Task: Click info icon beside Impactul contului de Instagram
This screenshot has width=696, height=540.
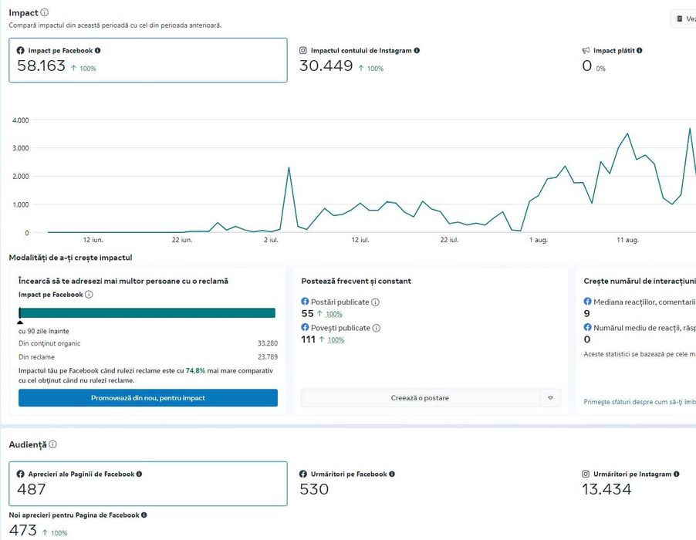Action: pyautogui.click(x=417, y=51)
